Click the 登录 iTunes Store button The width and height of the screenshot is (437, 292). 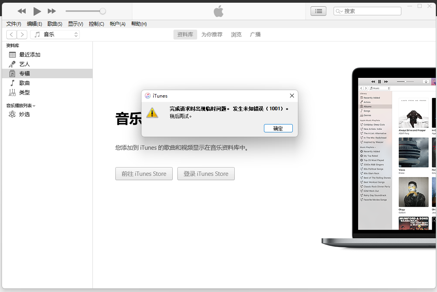point(206,174)
